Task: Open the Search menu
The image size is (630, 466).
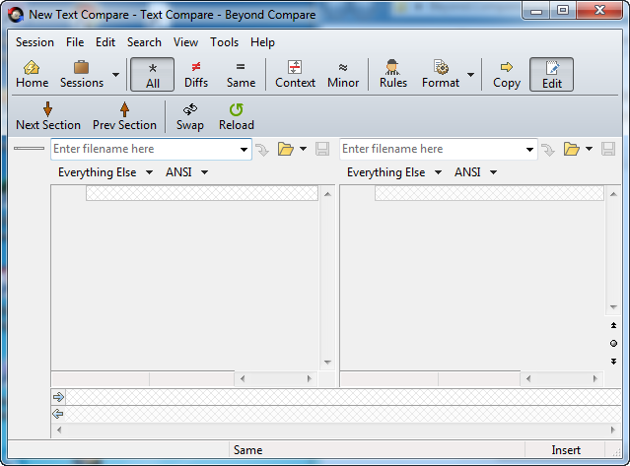Action: (144, 42)
